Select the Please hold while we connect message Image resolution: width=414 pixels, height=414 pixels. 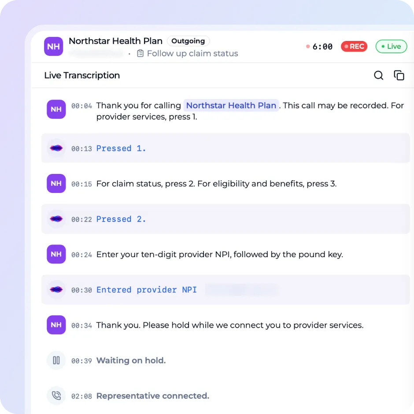click(230, 325)
